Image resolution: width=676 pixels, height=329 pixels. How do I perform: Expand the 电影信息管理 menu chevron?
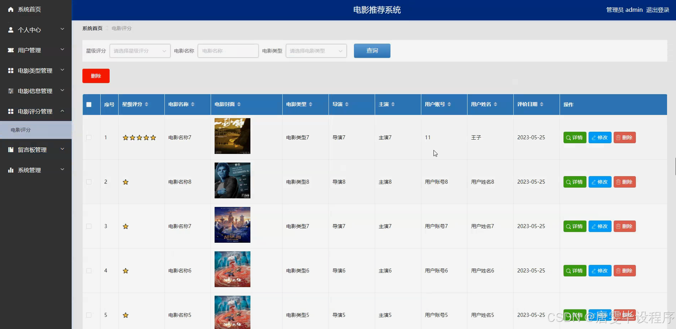62,90
